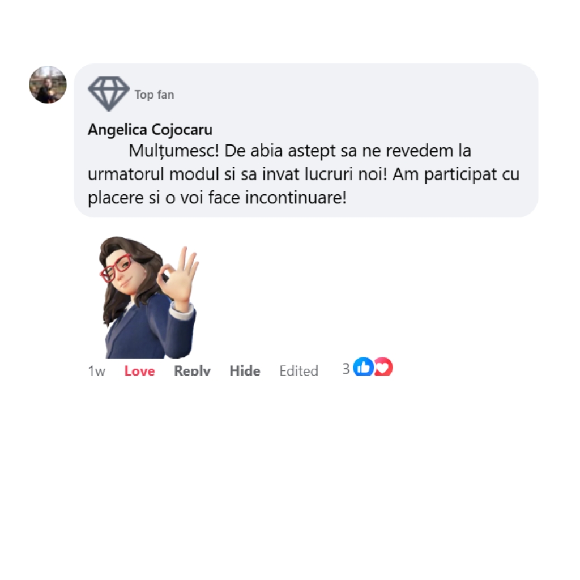Select the word "Mulțumesc!" in the comment
Screen dimensions: 580x580
tap(174, 151)
